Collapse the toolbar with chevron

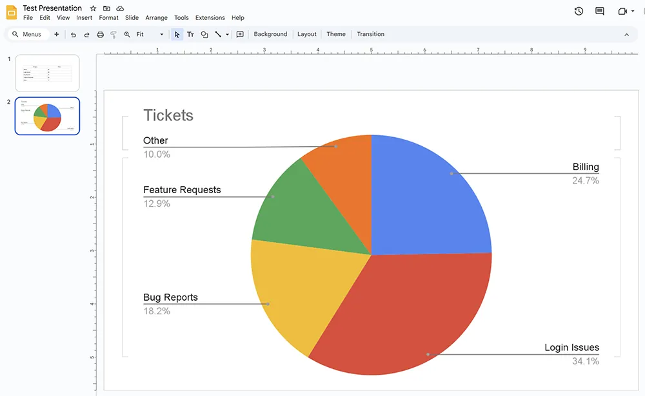pyautogui.click(x=626, y=34)
